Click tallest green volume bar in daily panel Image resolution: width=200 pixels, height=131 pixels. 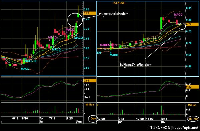click(55, 110)
